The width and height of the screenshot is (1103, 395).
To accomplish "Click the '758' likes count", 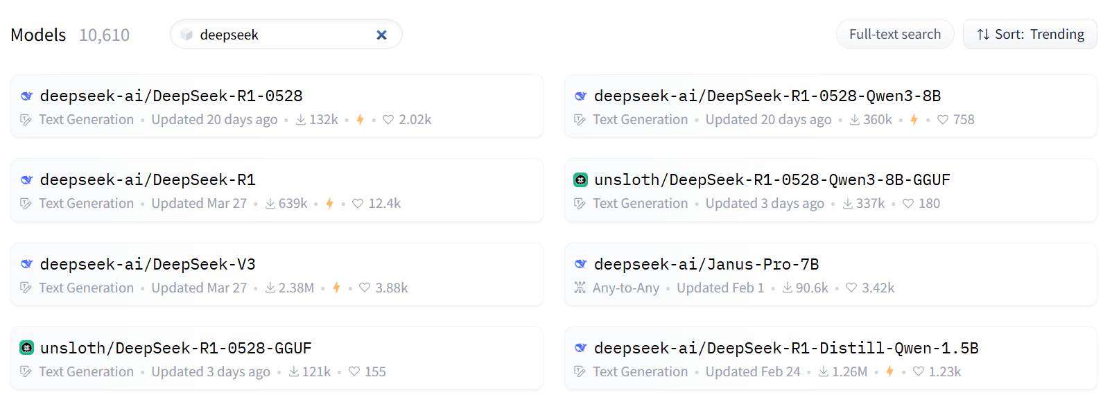I will click(x=964, y=120).
